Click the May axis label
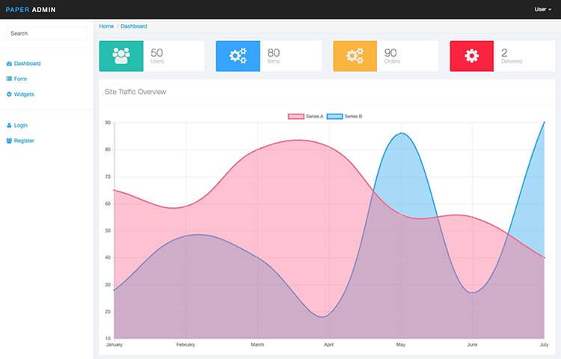The image size is (561, 359). tap(401, 345)
